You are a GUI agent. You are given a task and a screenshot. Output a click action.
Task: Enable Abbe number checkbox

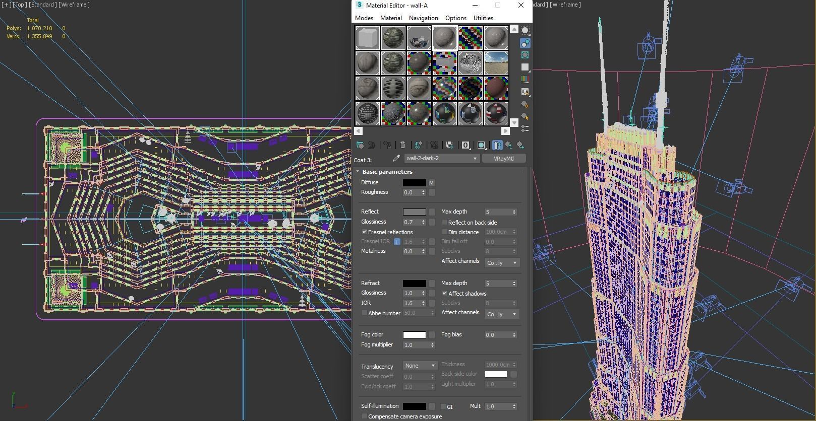coord(364,313)
